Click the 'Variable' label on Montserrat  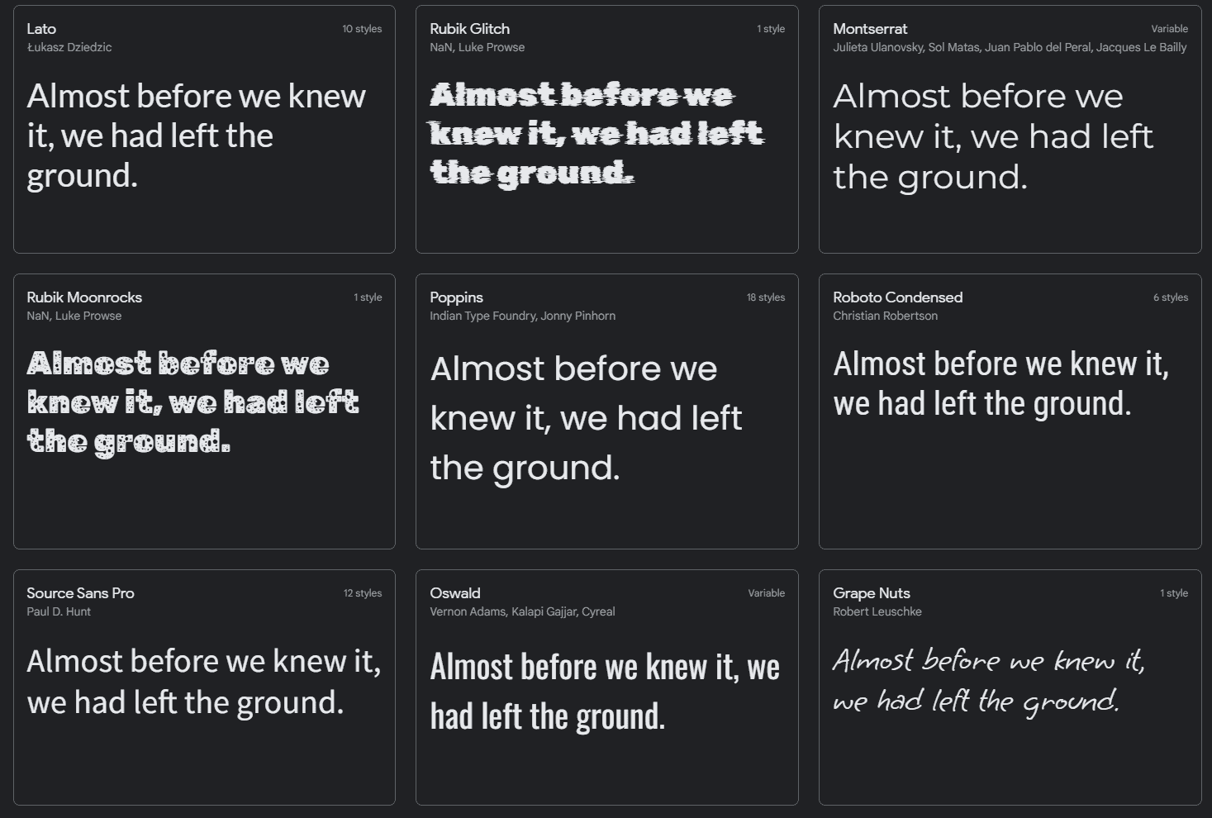click(x=1169, y=28)
